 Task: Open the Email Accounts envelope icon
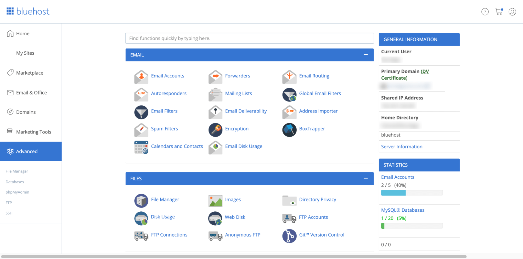pos(141,77)
